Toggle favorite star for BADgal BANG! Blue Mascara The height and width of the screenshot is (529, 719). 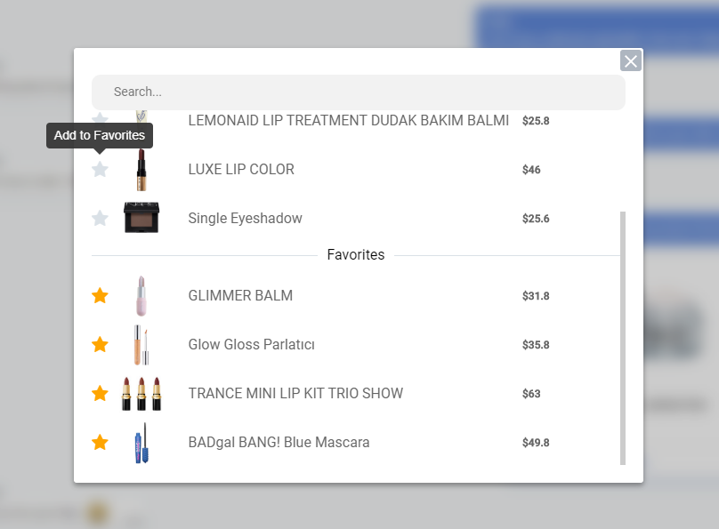point(100,443)
